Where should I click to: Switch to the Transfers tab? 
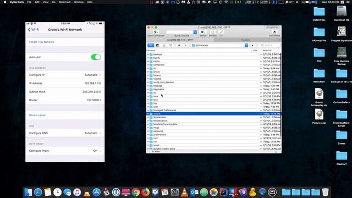coord(245,40)
